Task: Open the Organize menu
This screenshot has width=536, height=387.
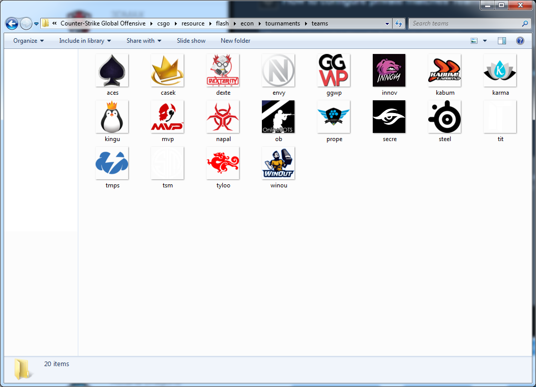Action: [x=28, y=41]
